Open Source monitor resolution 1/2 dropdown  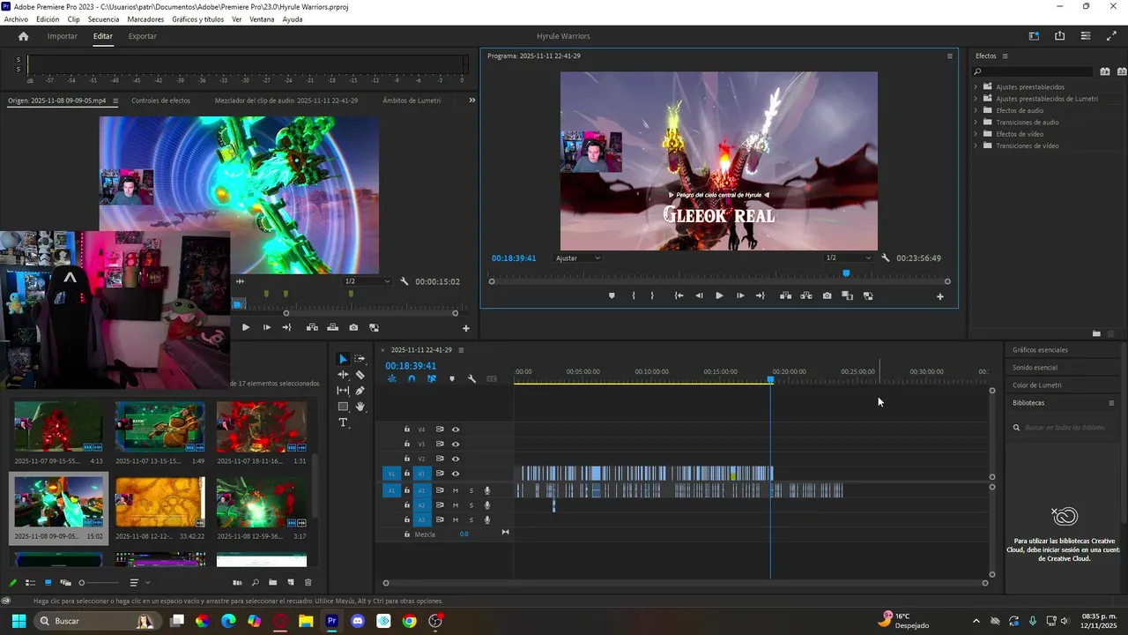click(367, 281)
